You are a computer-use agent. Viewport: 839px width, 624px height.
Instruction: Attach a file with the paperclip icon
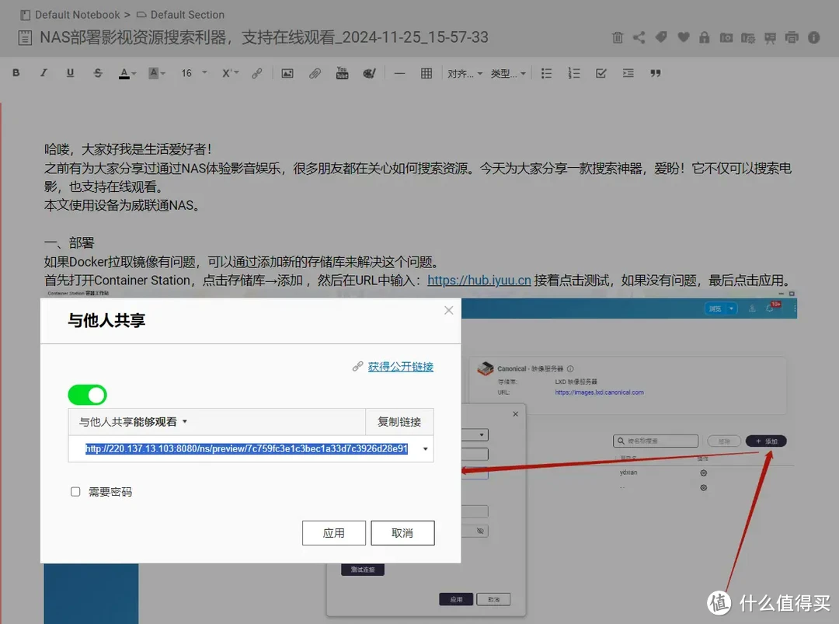click(x=313, y=72)
